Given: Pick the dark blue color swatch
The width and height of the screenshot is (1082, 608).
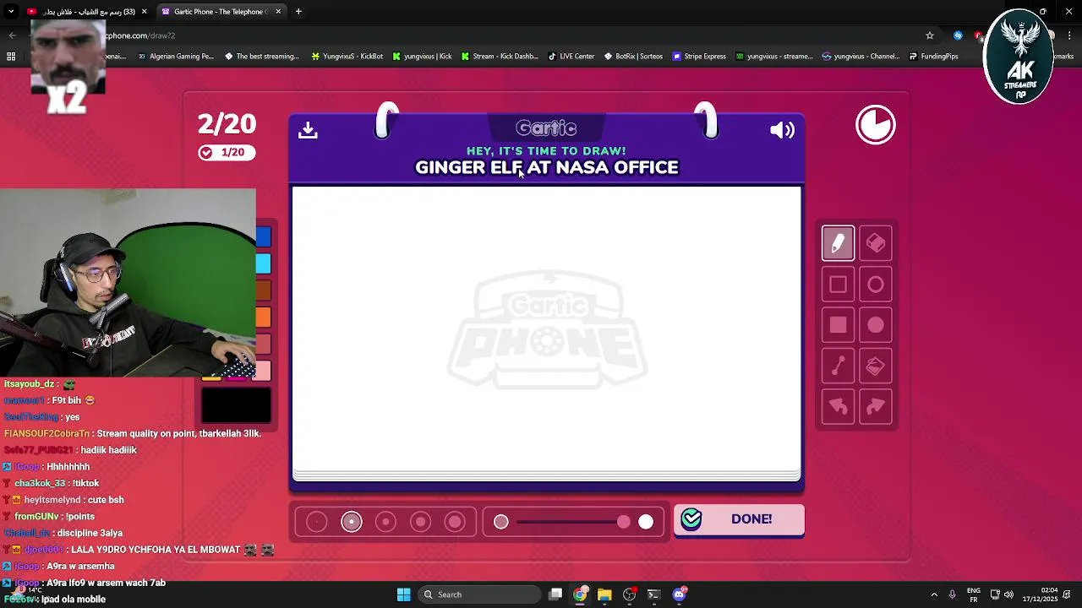Looking at the screenshot, I should coord(263,238).
